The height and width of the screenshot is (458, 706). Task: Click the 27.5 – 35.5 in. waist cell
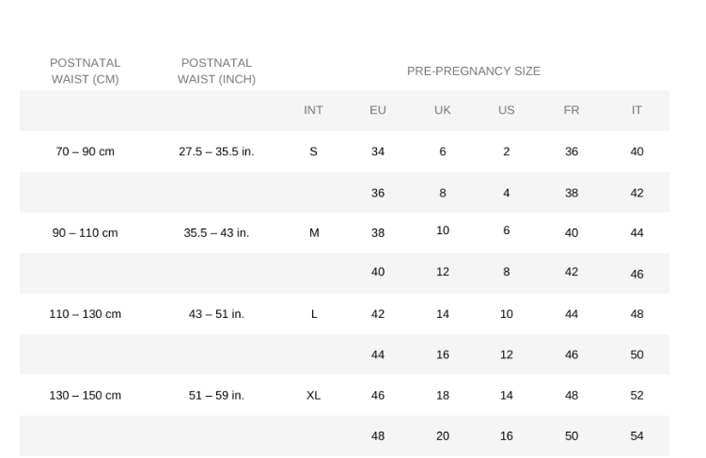tap(216, 151)
